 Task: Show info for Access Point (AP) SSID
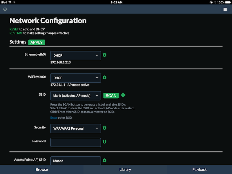click(x=104, y=160)
